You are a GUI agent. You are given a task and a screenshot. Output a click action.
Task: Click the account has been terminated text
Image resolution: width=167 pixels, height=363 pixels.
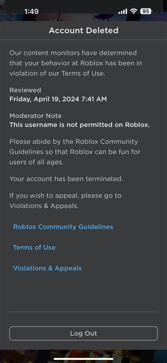point(66,179)
